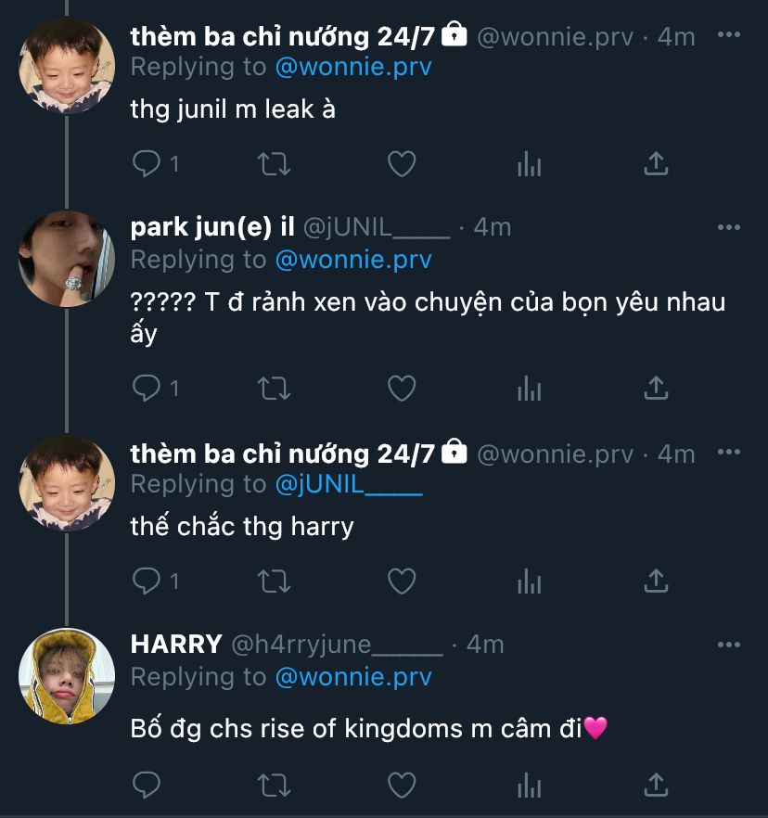Share park jun(e) il's tweet
768x818 pixels.
(656, 388)
